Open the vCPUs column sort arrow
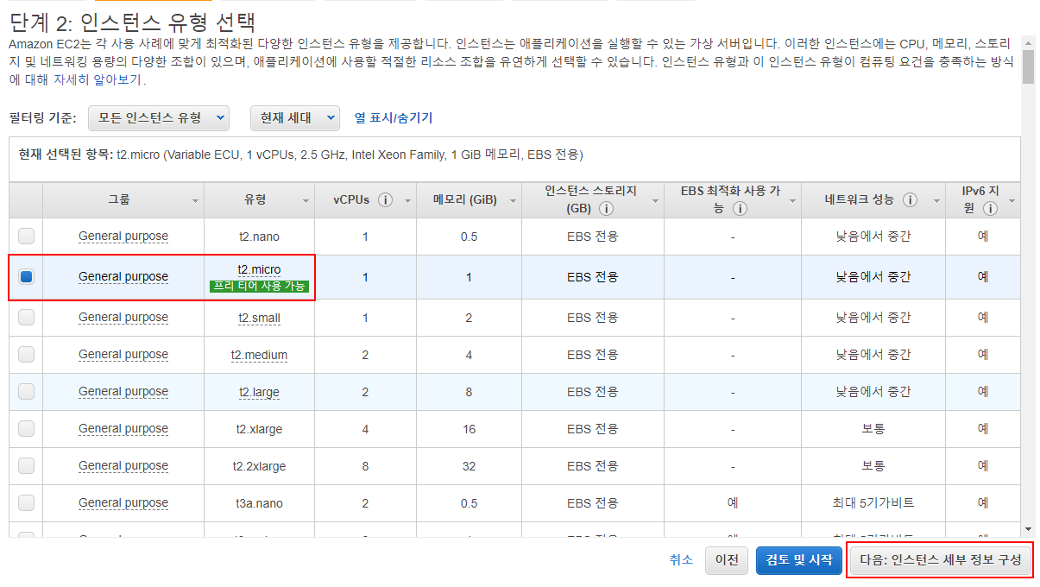 [x=406, y=200]
